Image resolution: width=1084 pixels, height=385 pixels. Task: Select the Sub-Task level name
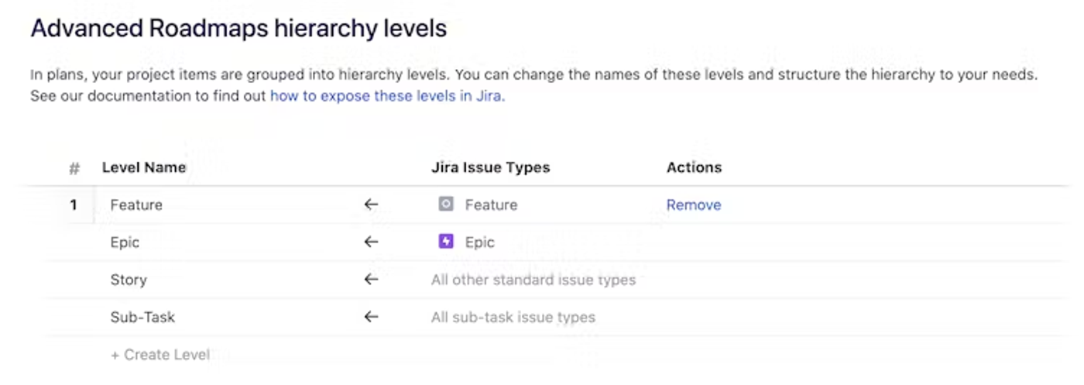point(142,317)
